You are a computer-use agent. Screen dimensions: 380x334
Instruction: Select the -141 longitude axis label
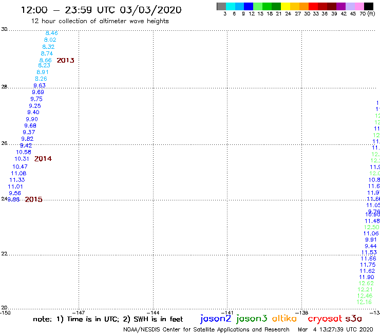(227, 312)
